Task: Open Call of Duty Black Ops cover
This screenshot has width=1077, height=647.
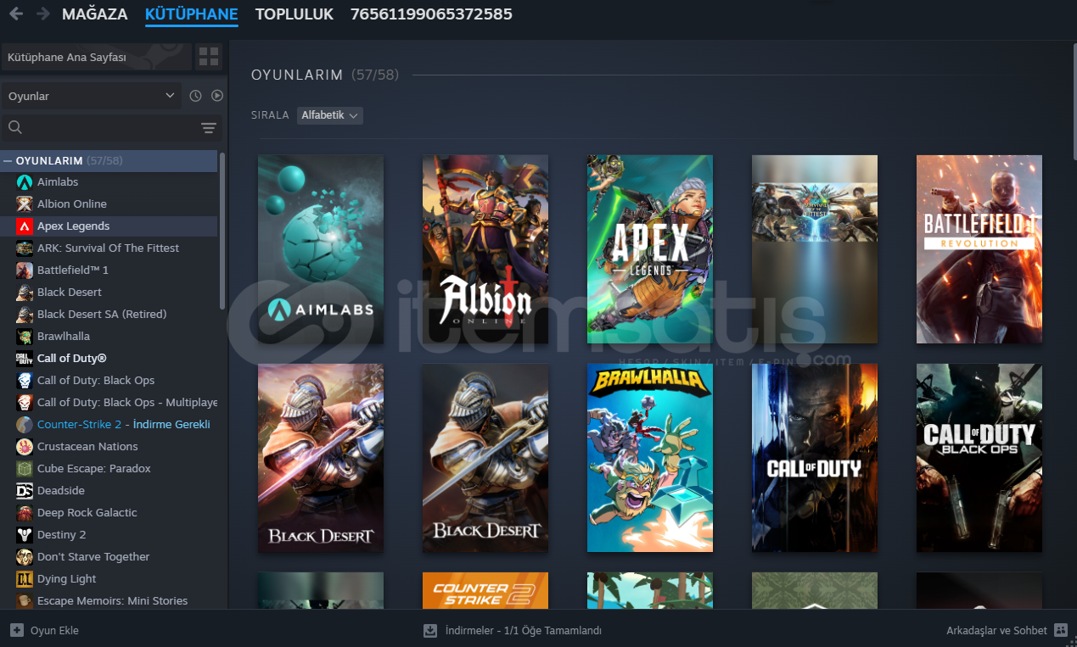Action: [x=979, y=459]
